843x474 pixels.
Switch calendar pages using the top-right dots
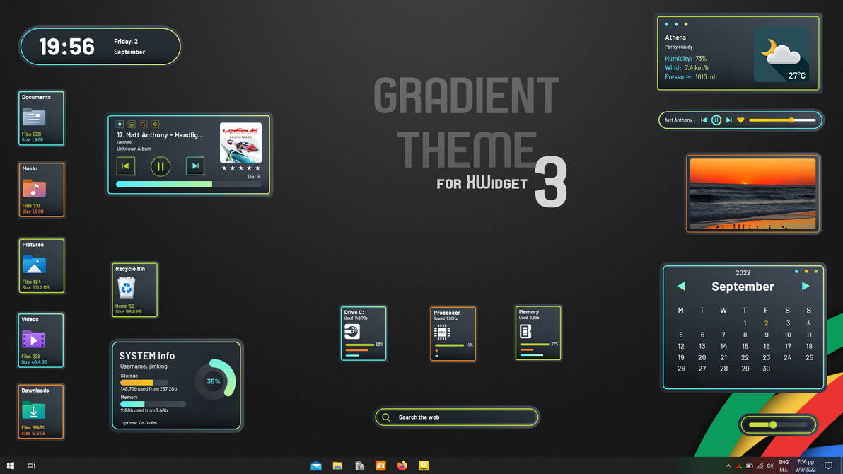coord(806,271)
